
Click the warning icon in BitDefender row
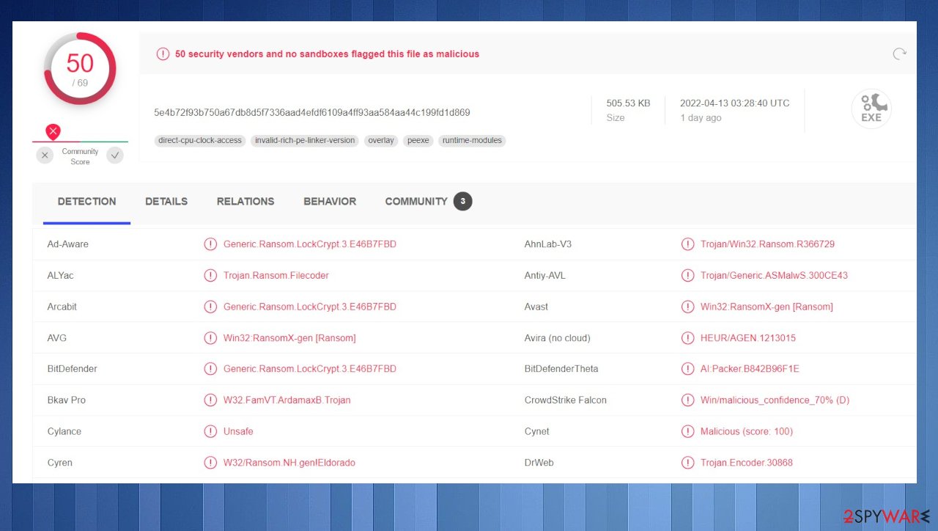(x=210, y=369)
